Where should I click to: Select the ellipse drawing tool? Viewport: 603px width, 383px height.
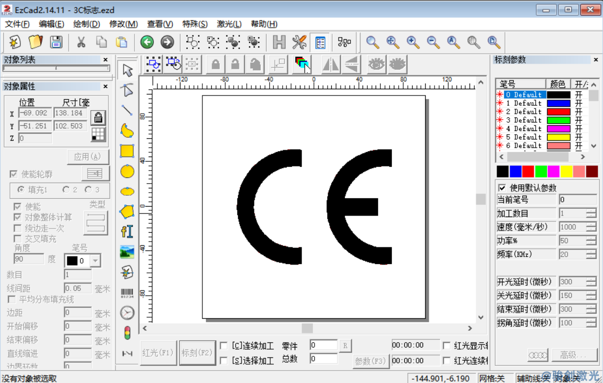point(127,191)
